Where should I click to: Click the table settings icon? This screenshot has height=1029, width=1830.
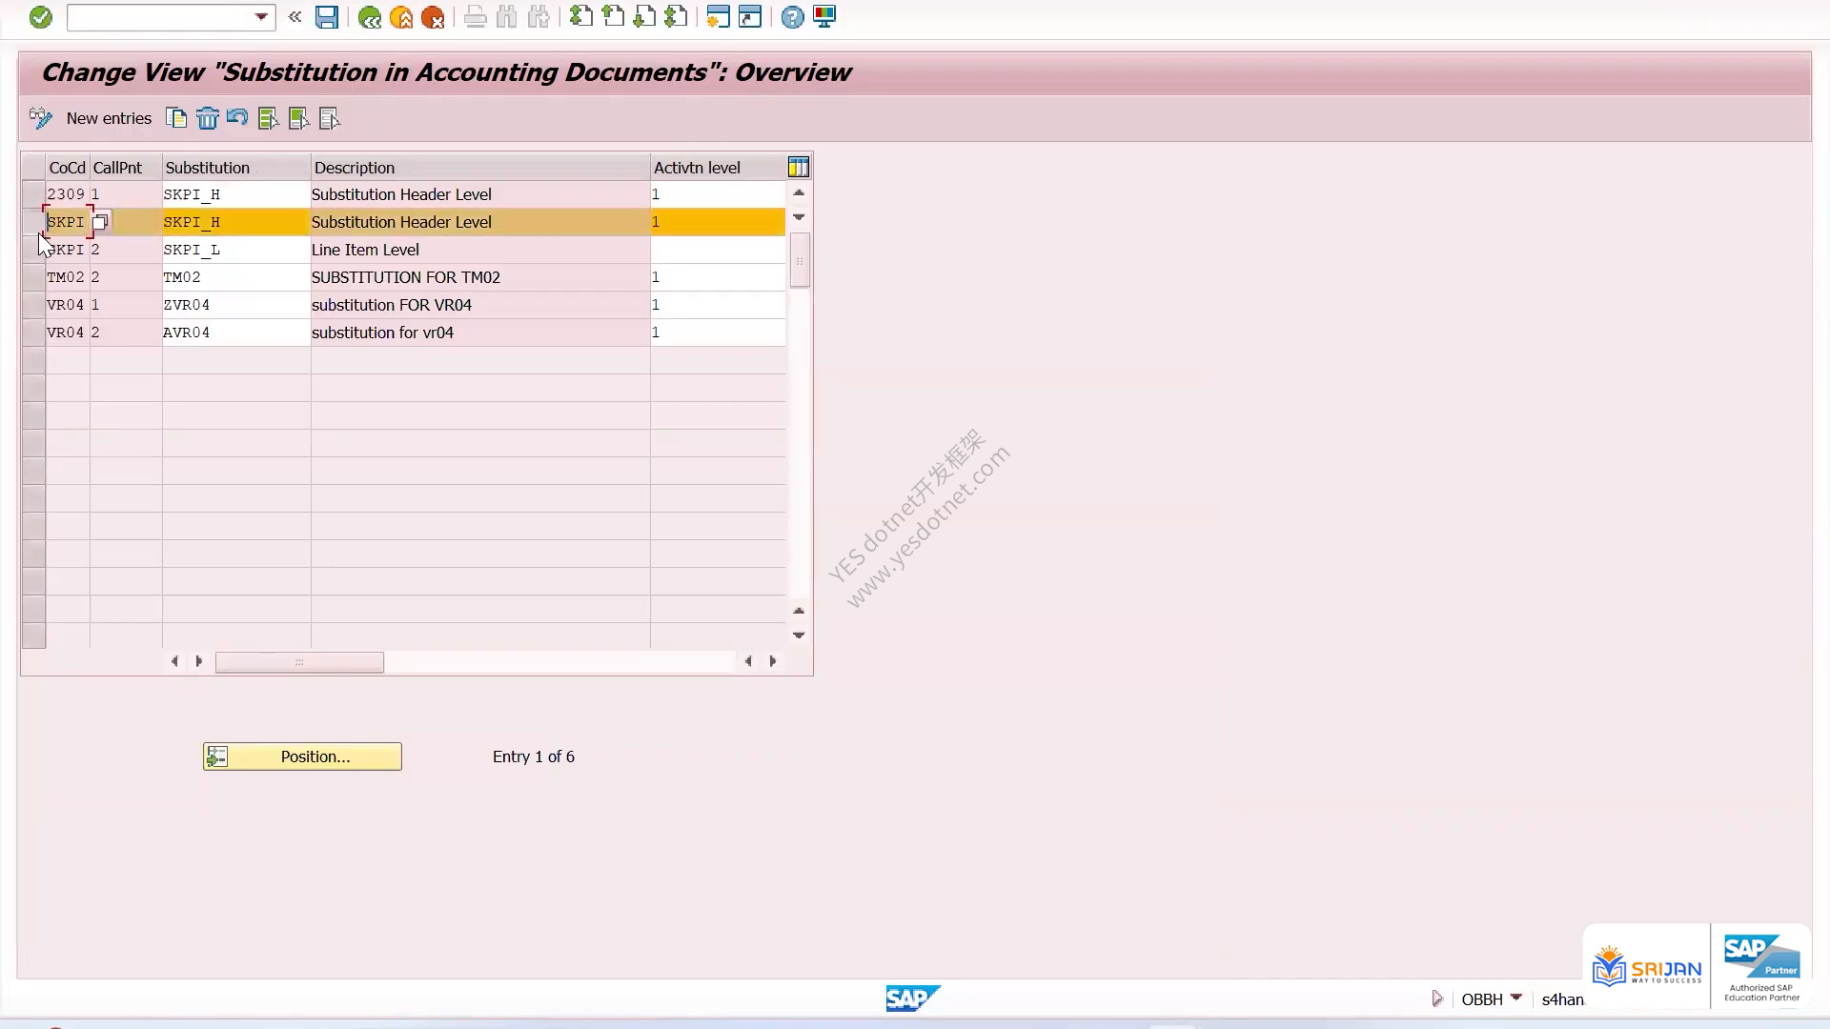(799, 168)
